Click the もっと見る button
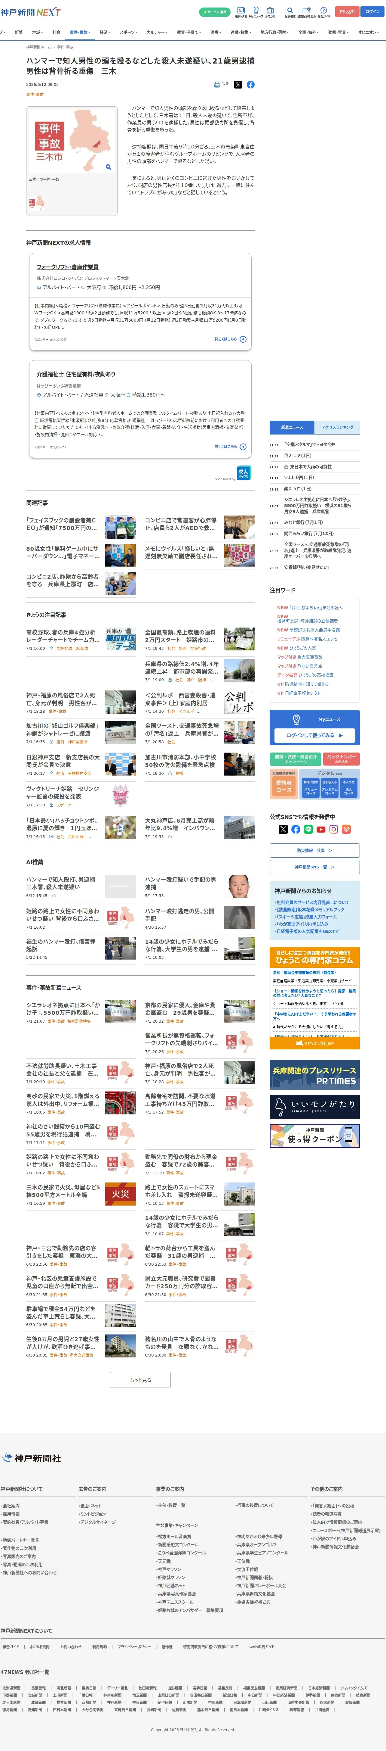Image resolution: width=386 pixels, height=1751 pixels. (140, 1380)
